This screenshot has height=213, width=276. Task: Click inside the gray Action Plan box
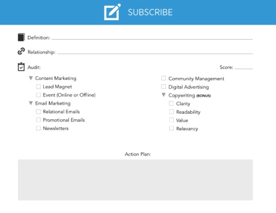point(135,180)
